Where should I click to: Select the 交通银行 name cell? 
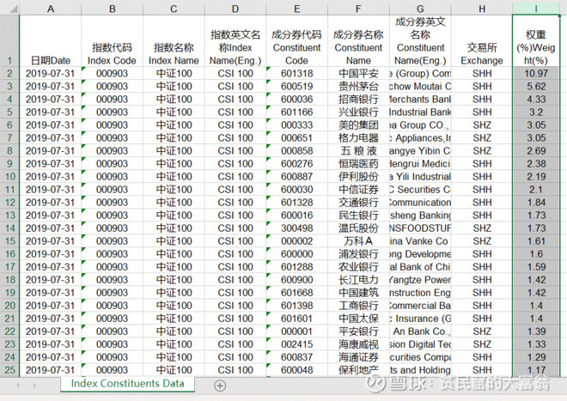pos(358,203)
